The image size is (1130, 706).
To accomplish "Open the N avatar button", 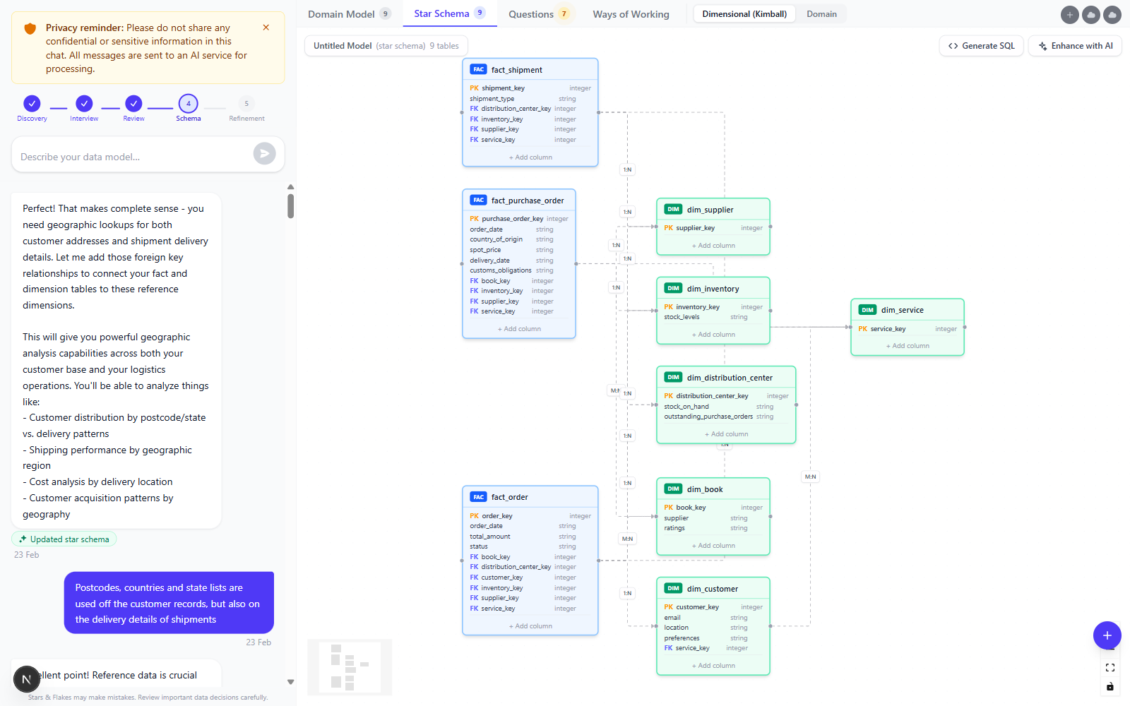I will (27, 679).
